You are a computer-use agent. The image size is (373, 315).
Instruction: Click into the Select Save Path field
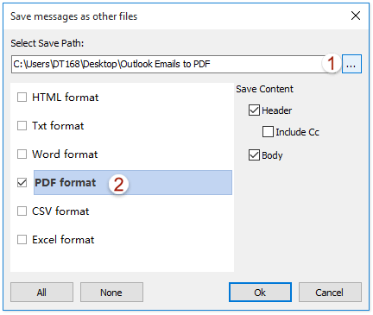pyautogui.click(x=167, y=64)
